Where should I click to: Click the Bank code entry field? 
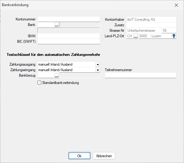[x=45, y=25]
